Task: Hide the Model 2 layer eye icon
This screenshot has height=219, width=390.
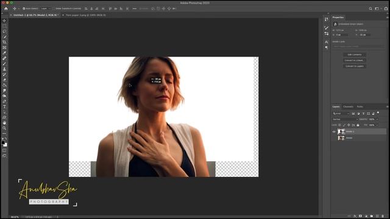Action: click(x=334, y=131)
